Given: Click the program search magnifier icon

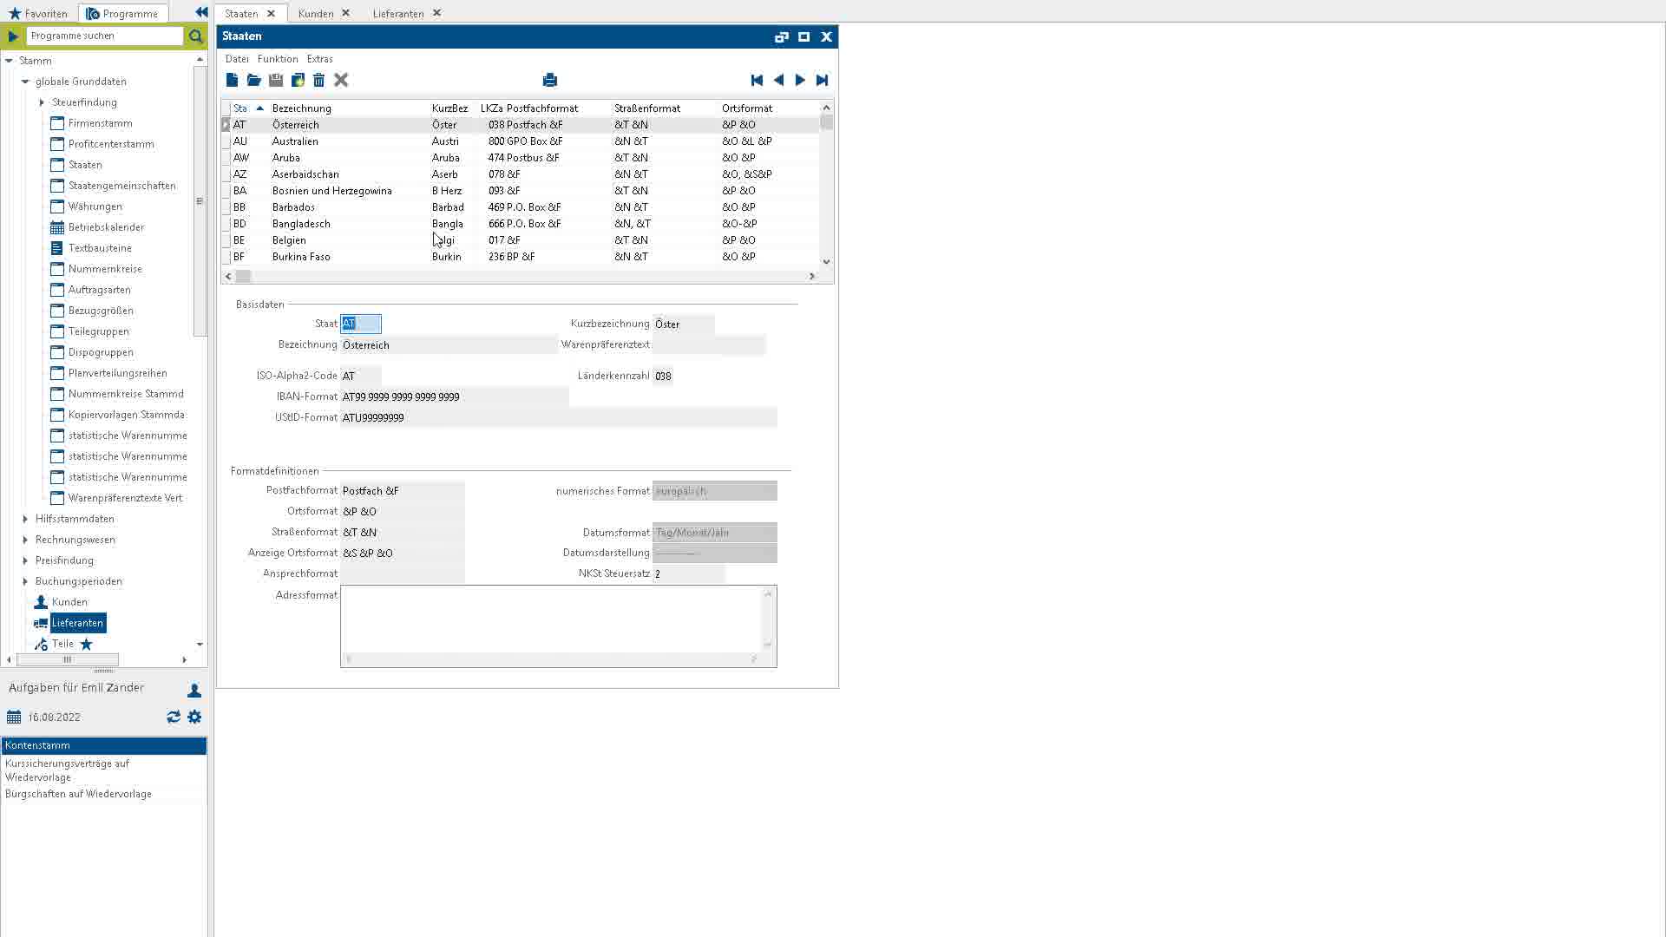Looking at the screenshot, I should [x=195, y=36].
